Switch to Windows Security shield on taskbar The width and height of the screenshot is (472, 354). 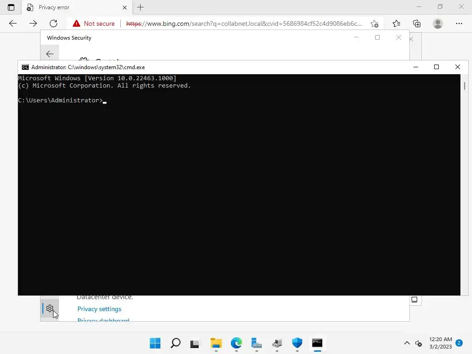pyautogui.click(x=297, y=343)
